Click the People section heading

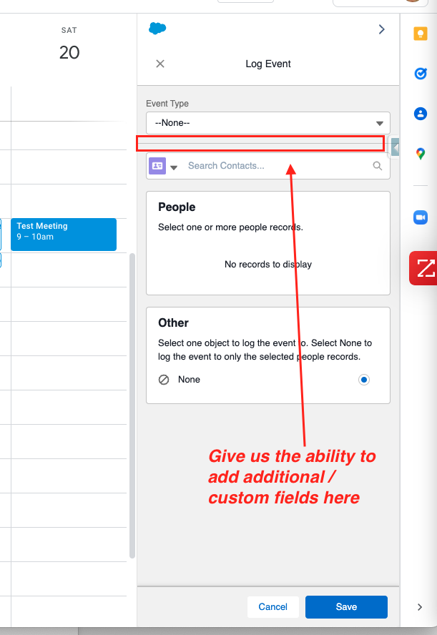[x=177, y=207]
